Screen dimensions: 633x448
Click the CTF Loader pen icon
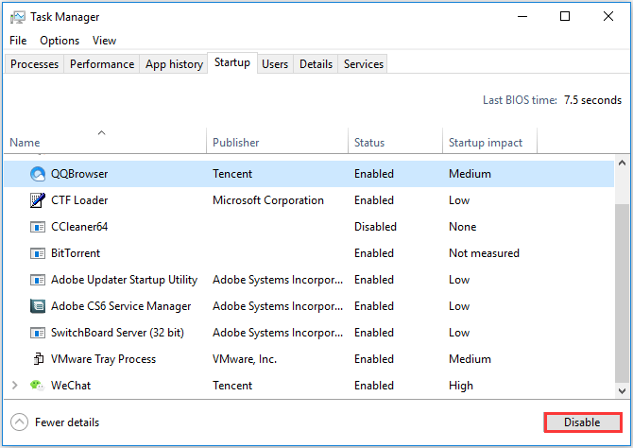click(x=38, y=200)
